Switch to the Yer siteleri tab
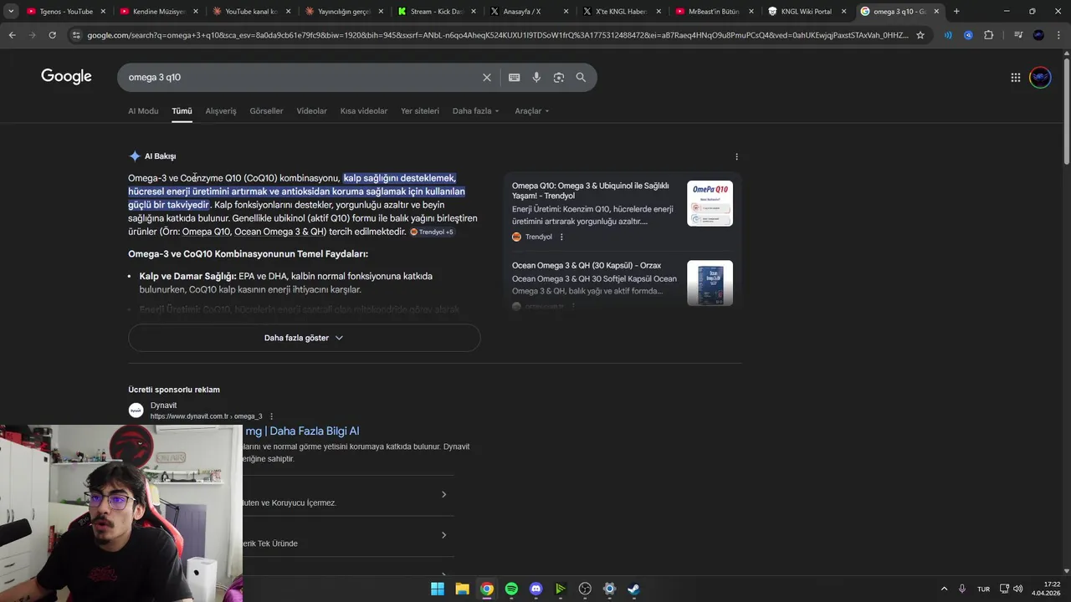The width and height of the screenshot is (1071, 602). pos(420,111)
